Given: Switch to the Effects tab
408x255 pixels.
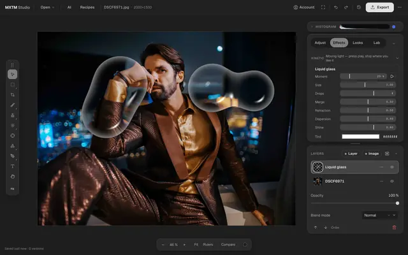Looking at the screenshot, I should 339,43.
